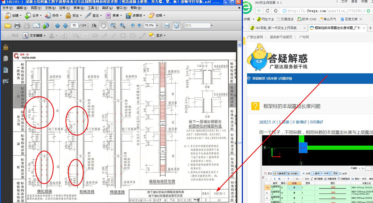Viewport: 373px width, 203px height.
Task: Open 广联达官网 link
Action: point(255,37)
